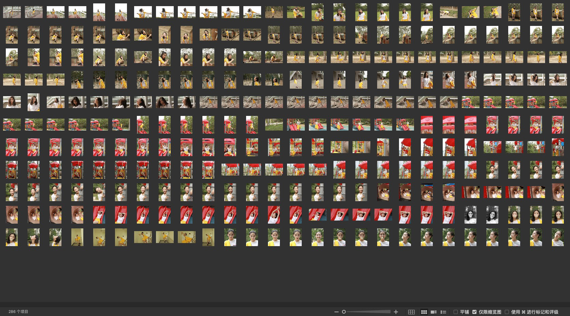Click the plus icon to enlarge thumbnails
This screenshot has width=570, height=316.
click(x=396, y=312)
